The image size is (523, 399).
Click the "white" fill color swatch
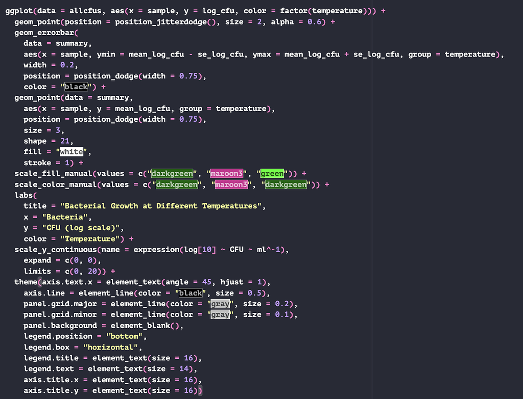tap(71, 152)
